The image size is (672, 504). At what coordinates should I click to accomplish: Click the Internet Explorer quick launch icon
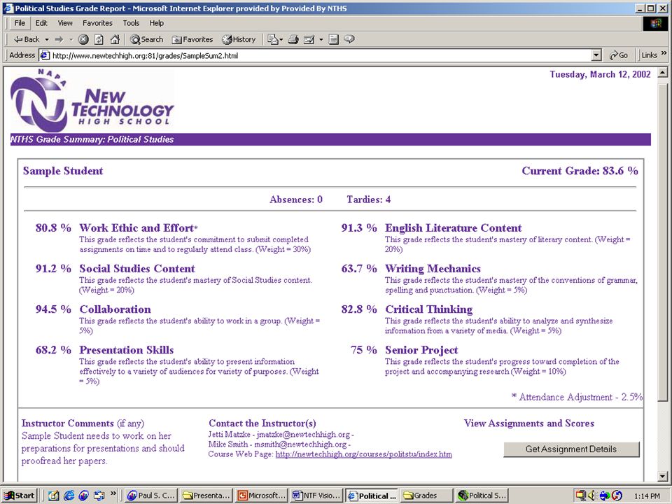pyautogui.click(x=69, y=496)
